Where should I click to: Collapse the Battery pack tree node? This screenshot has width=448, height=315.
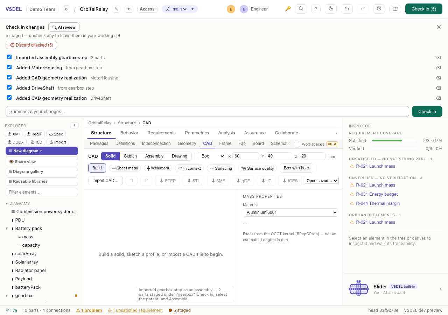click(x=7, y=228)
